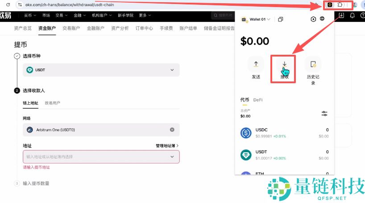The width and height of the screenshot is (365, 203).
Task: Open the download icon in the header
Action: (x=341, y=15)
